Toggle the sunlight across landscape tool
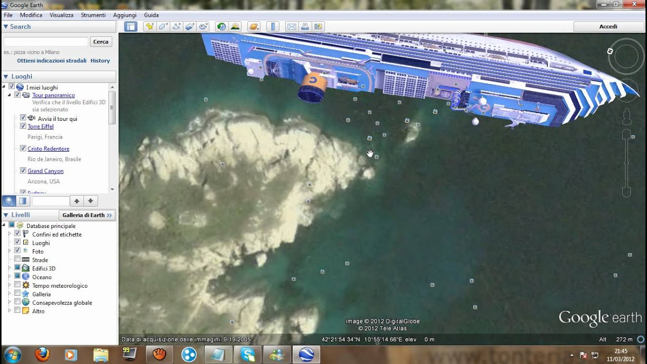647x364 pixels. click(235, 27)
